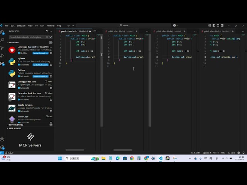Open settings gear for Pylance extension

51,65
